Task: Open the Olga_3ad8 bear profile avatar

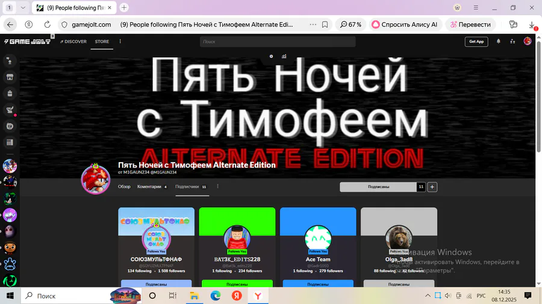Action: (x=399, y=238)
